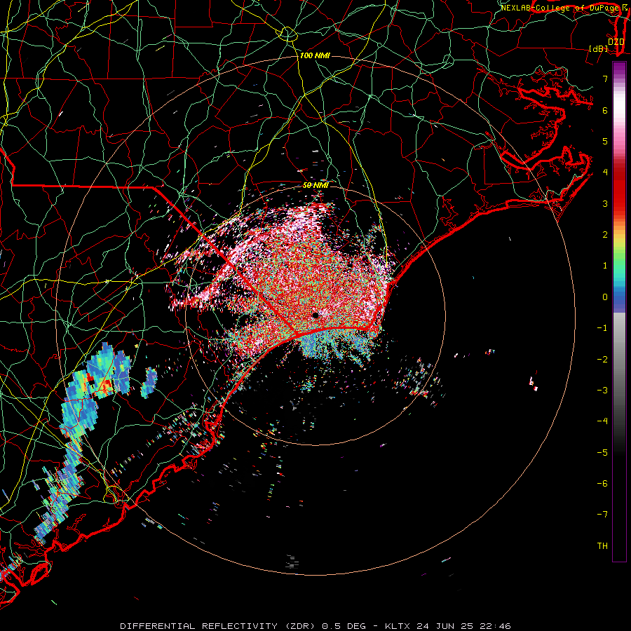Click the 50 NMI range ring label
The image size is (631, 631).
(x=316, y=186)
